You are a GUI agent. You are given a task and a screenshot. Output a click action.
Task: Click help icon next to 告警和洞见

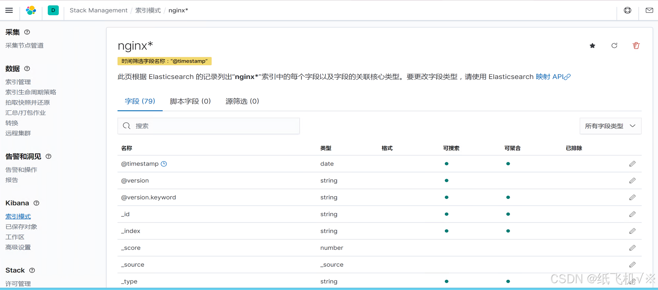click(x=49, y=156)
